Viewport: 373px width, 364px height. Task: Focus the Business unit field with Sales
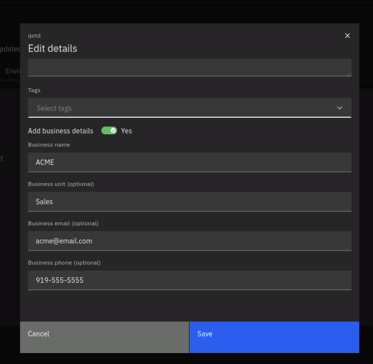click(190, 202)
